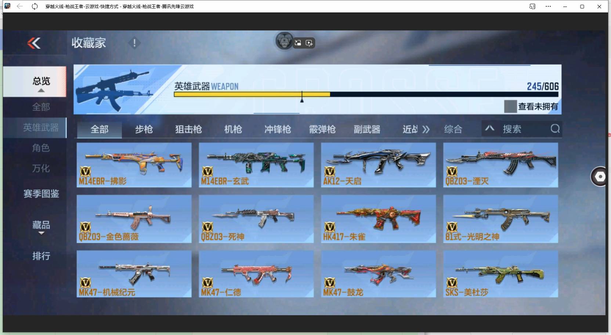Open the SKS-美杜莎 weapon card
The width and height of the screenshot is (611, 335).
pyautogui.click(x=501, y=274)
